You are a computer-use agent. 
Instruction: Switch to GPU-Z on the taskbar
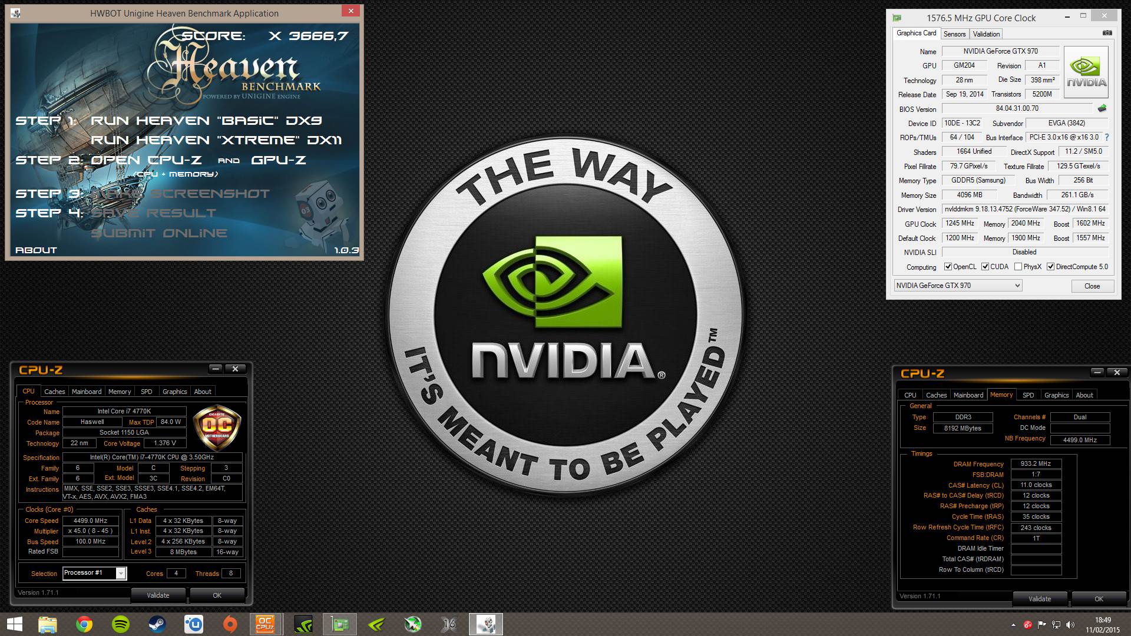click(x=340, y=624)
